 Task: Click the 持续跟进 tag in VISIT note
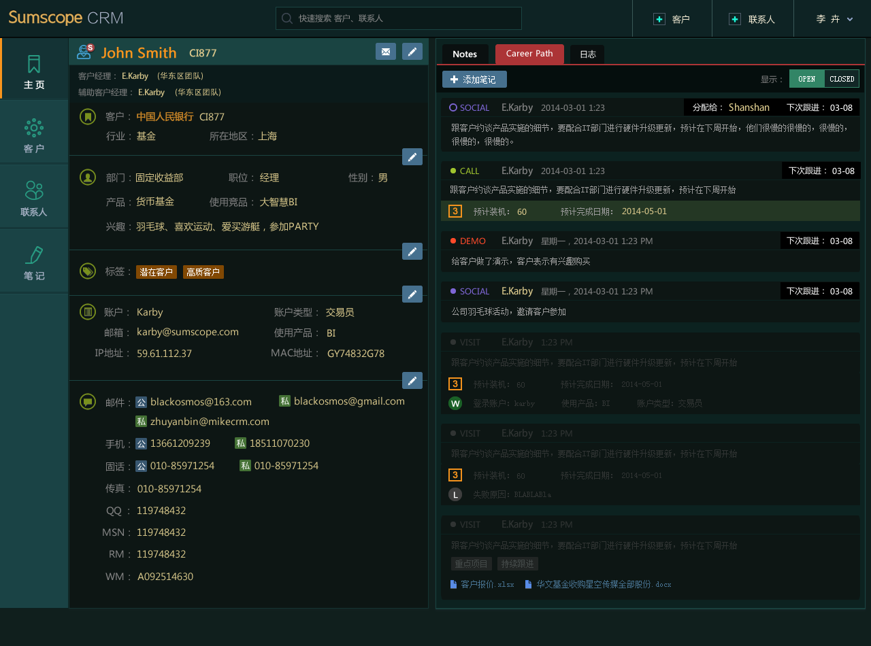(518, 564)
